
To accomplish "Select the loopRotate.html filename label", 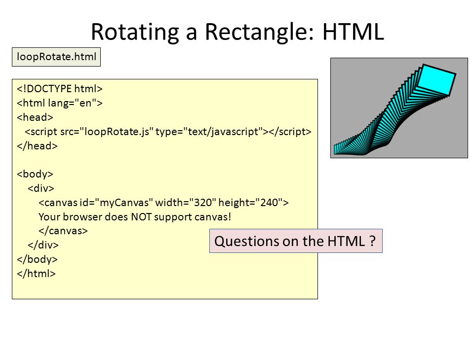I will click(56, 57).
